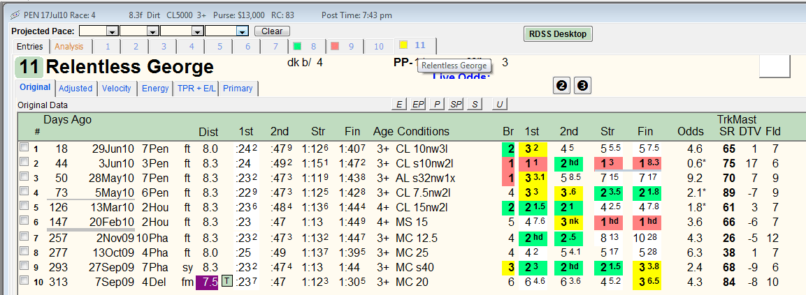This screenshot has height=295, width=806.
Task: Tick checkbox for line 3 28May10
Action: 24,176
